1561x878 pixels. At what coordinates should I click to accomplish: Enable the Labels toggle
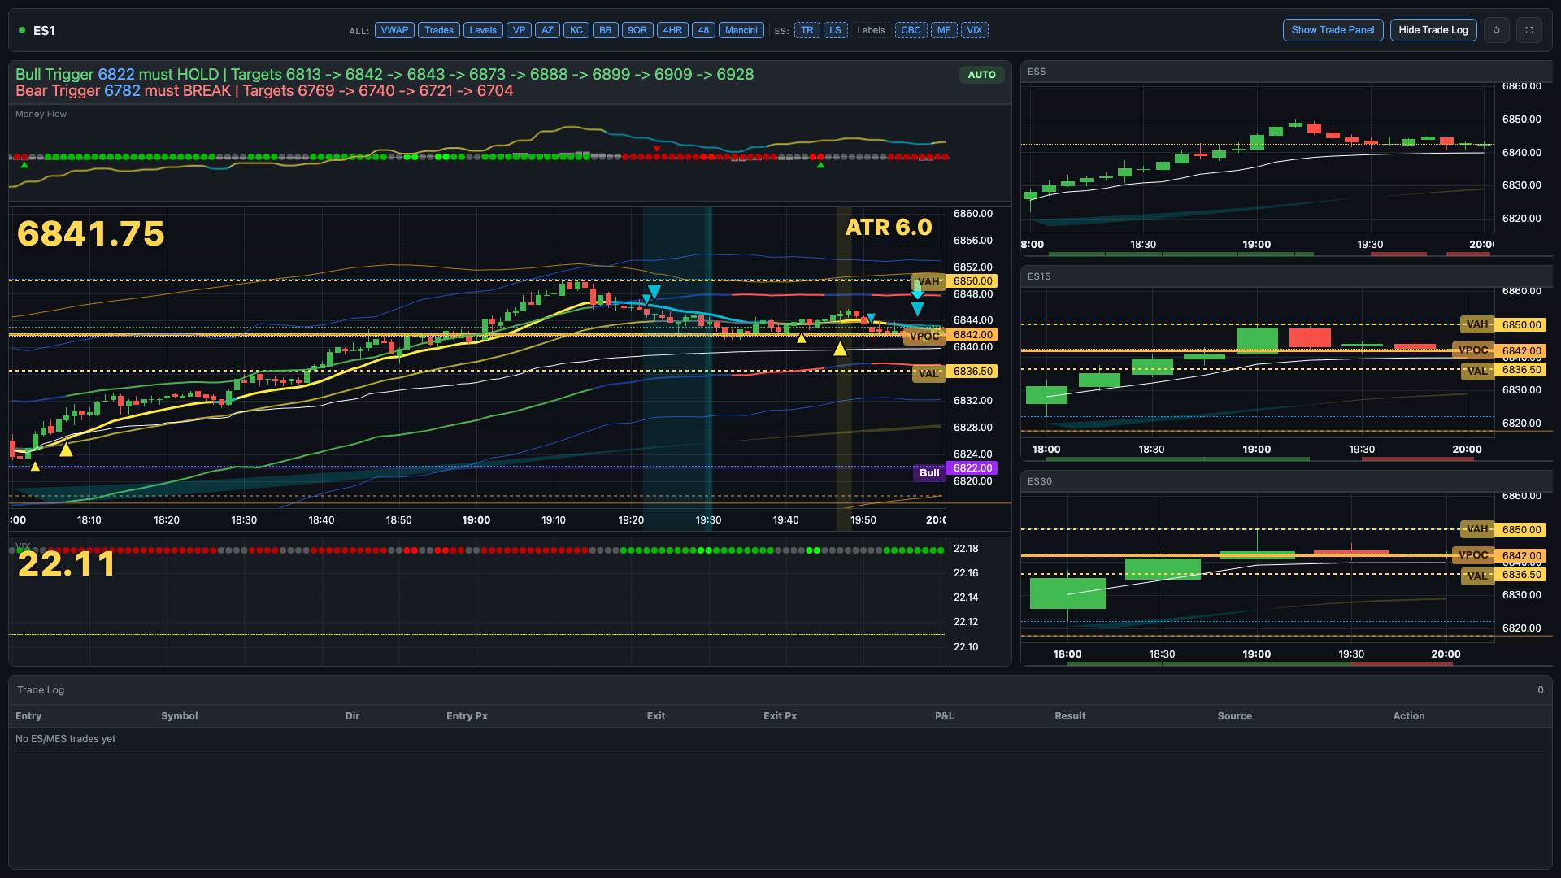(871, 29)
